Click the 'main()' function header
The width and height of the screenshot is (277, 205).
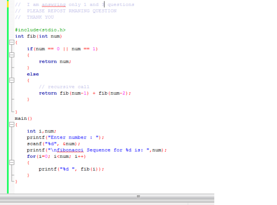[24, 118]
